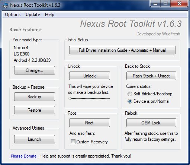Close the Nexus Root Toolkit window
The image size is (190, 165).
click(x=179, y=4)
